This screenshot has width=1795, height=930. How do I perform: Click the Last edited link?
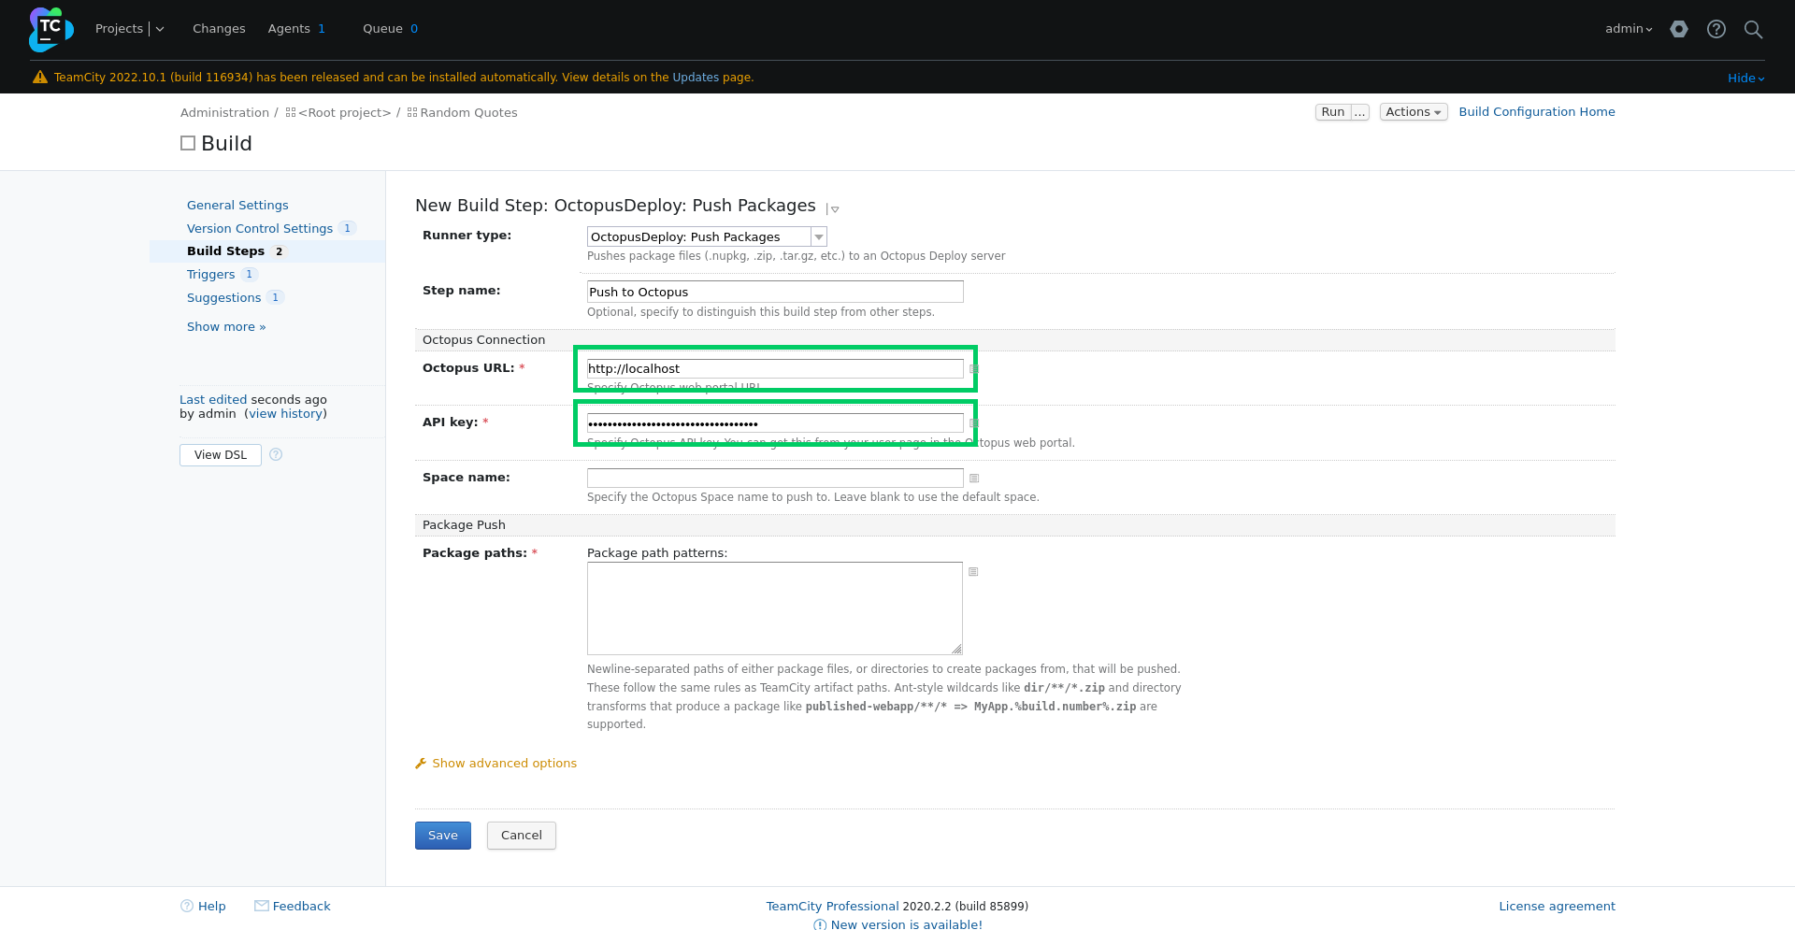(213, 399)
